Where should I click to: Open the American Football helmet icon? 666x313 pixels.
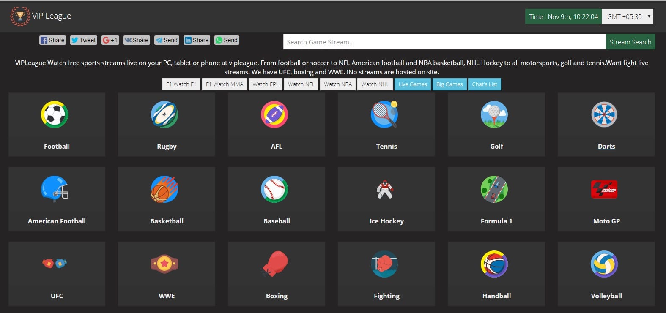55,189
